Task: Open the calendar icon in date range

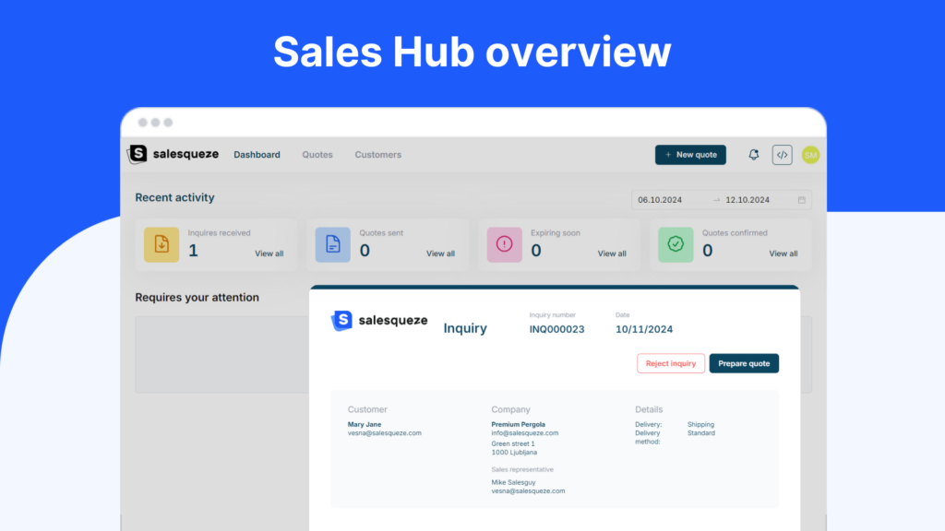Action: click(802, 200)
